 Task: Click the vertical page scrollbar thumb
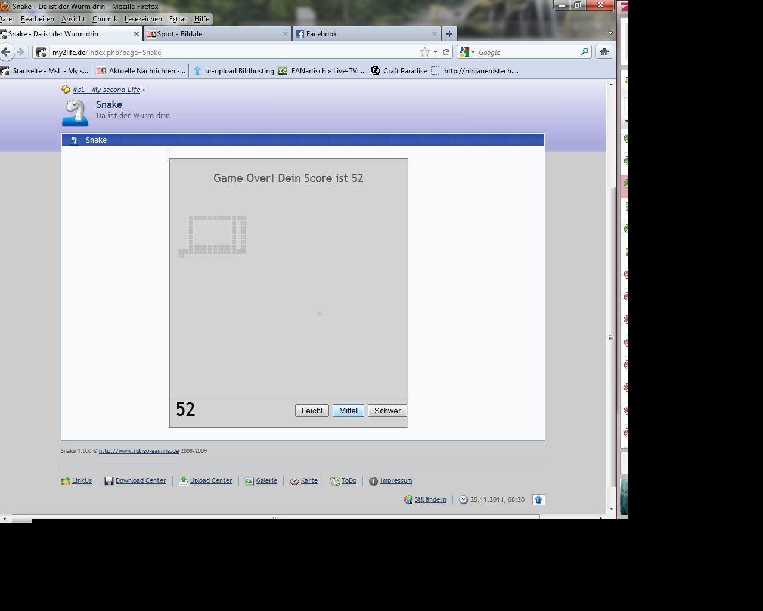[611, 337]
